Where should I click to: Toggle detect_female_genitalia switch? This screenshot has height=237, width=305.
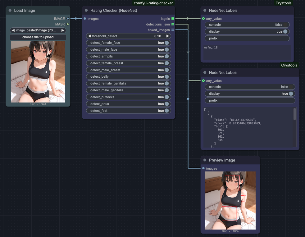point(167,84)
